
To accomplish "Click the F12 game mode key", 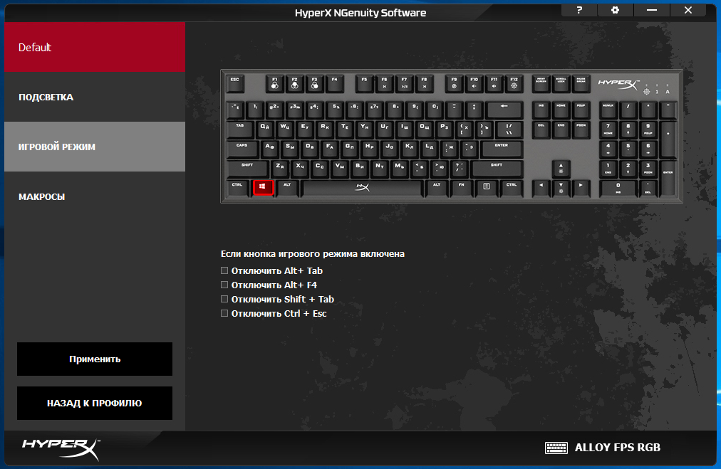I will (514, 83).
